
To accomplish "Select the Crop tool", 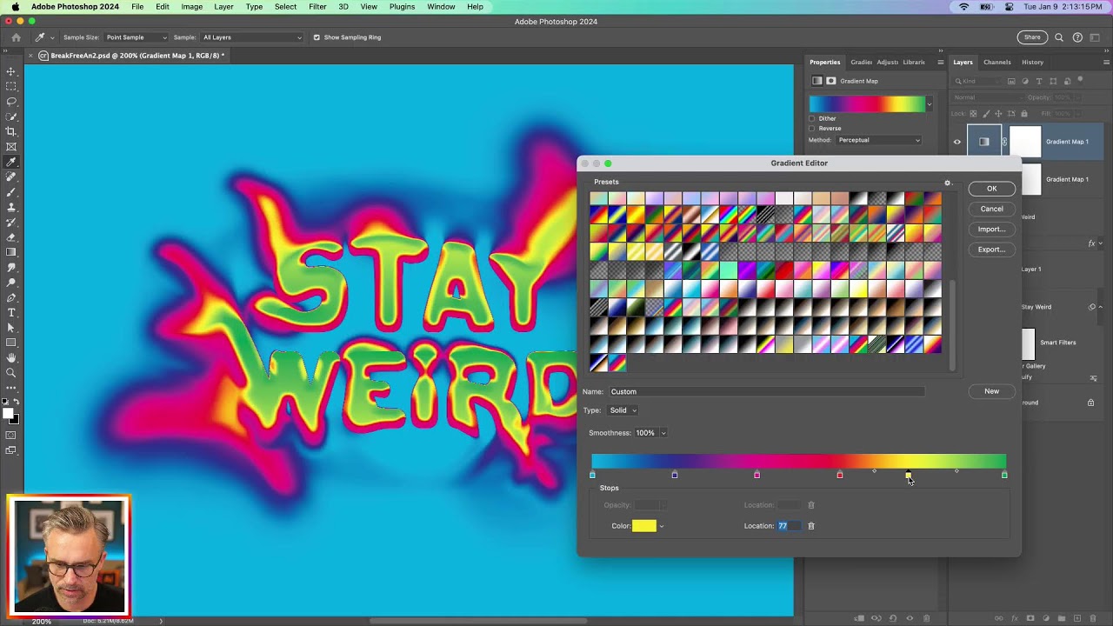I will 11,131.
